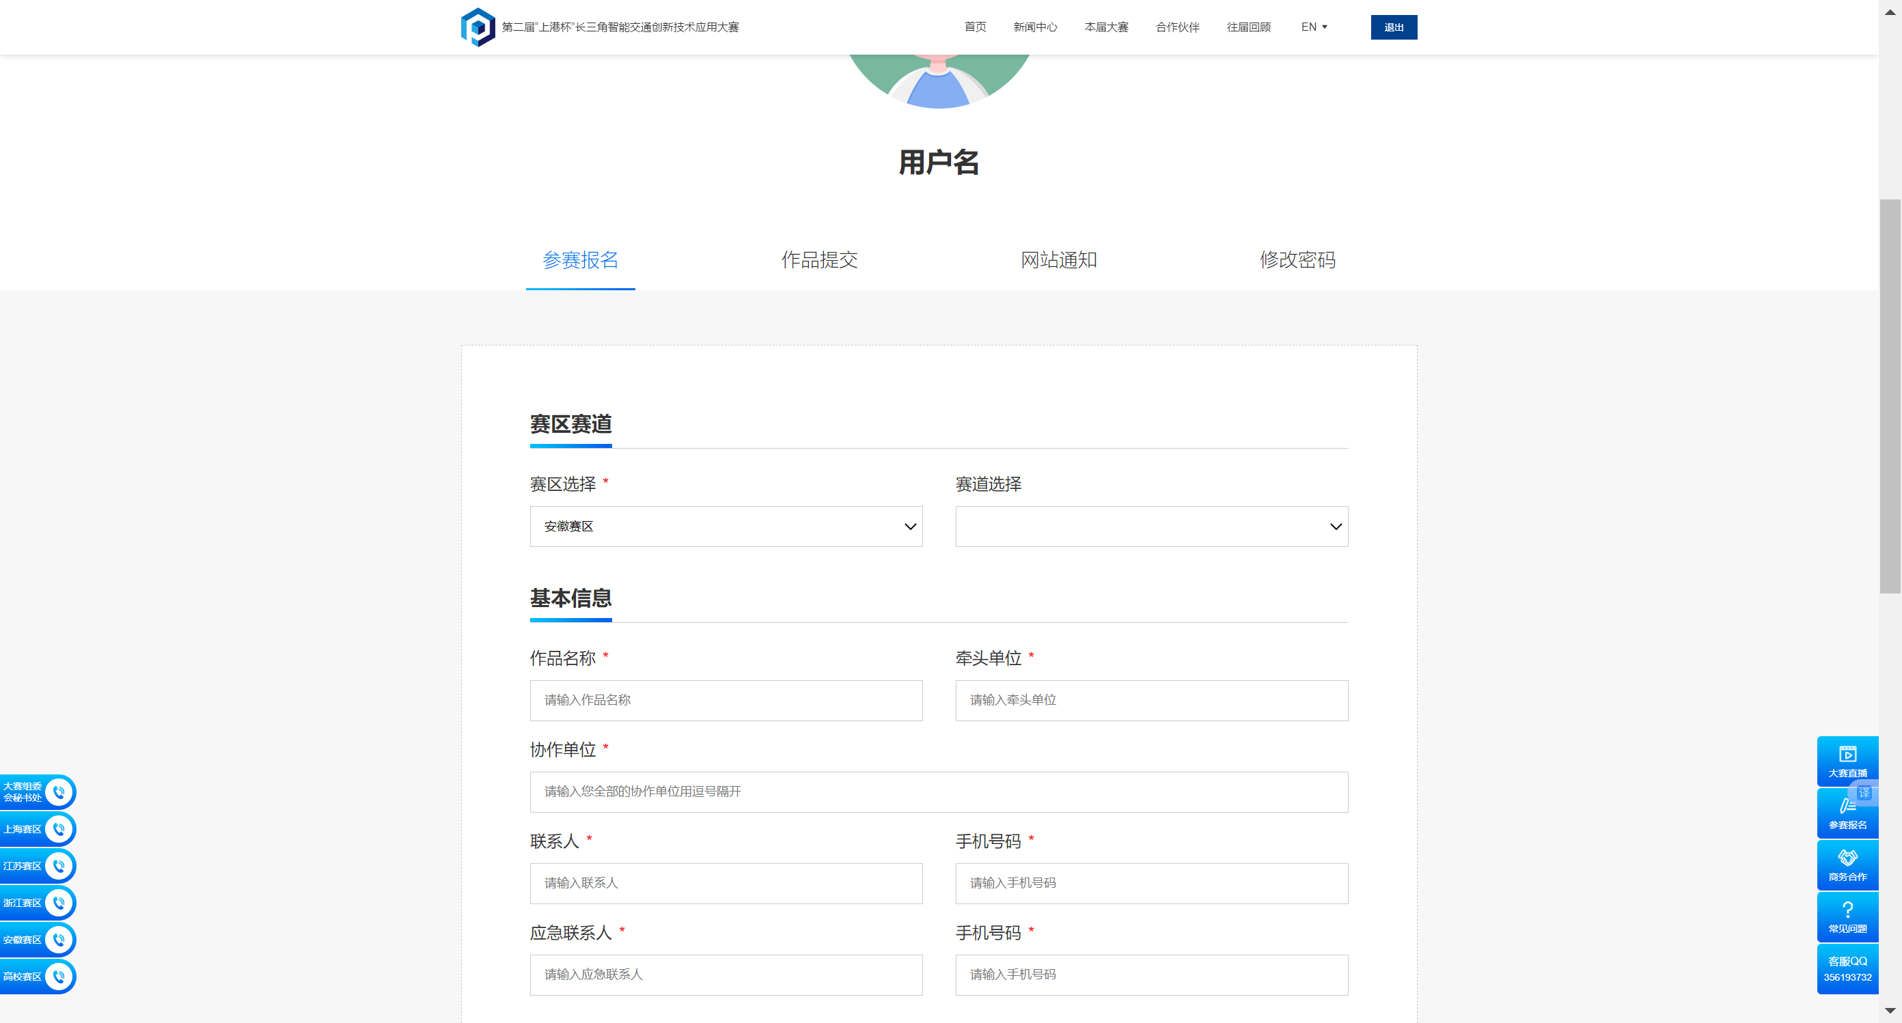Open the EN language dropdown
Viewport: 1902px width, 1023px height.
tap(1314, 27)
